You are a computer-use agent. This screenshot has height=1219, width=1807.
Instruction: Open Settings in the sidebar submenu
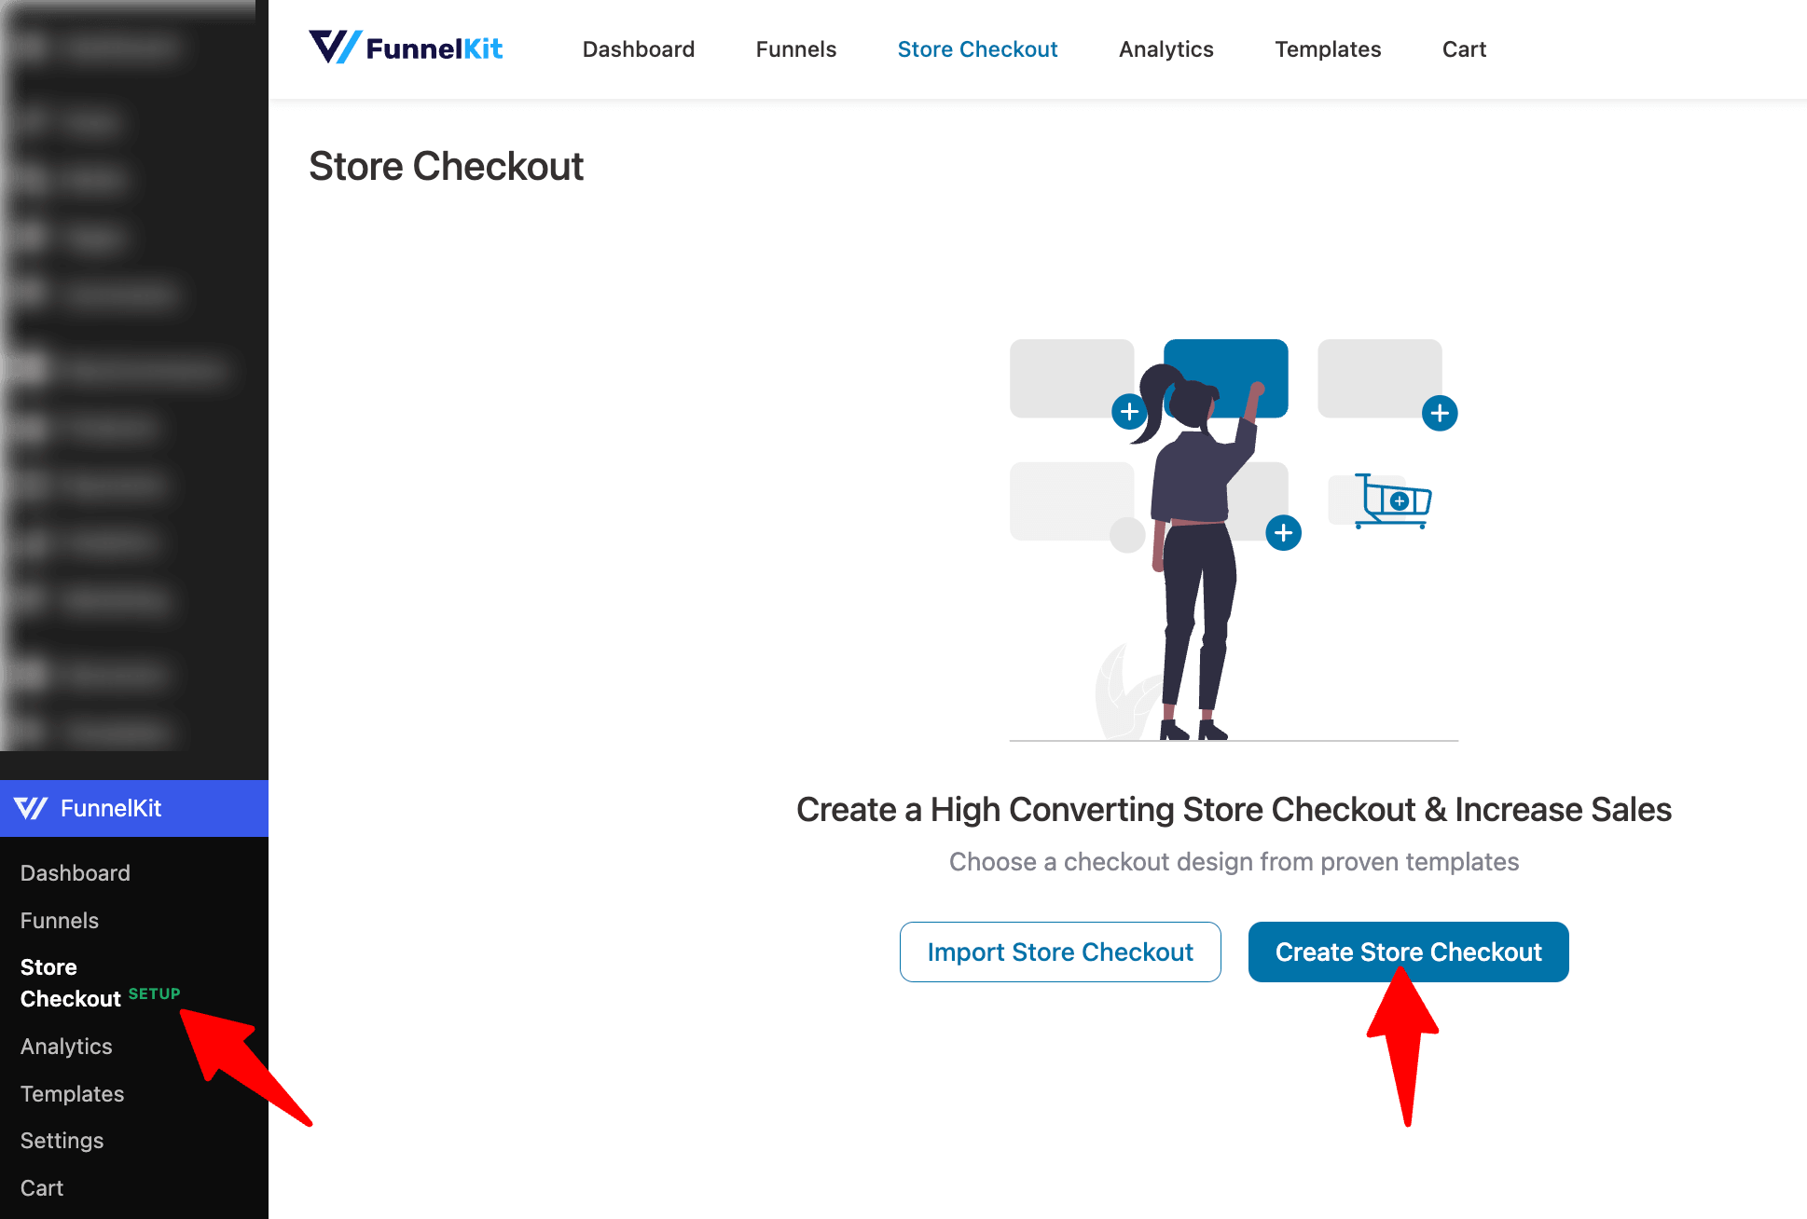(62, 1141)
